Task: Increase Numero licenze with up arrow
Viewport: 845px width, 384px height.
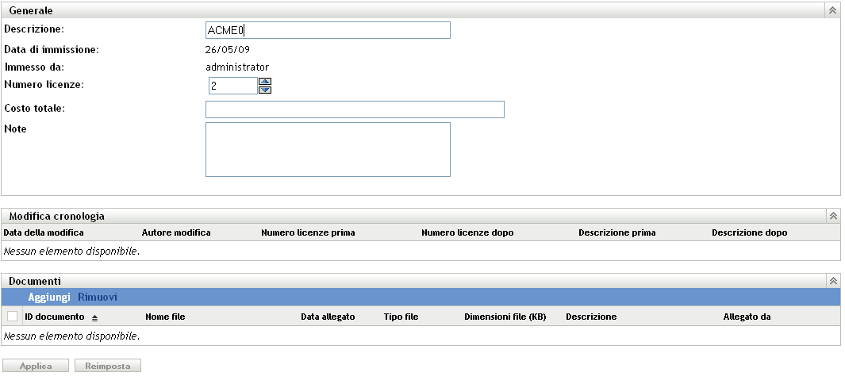Action: point(264,82)
